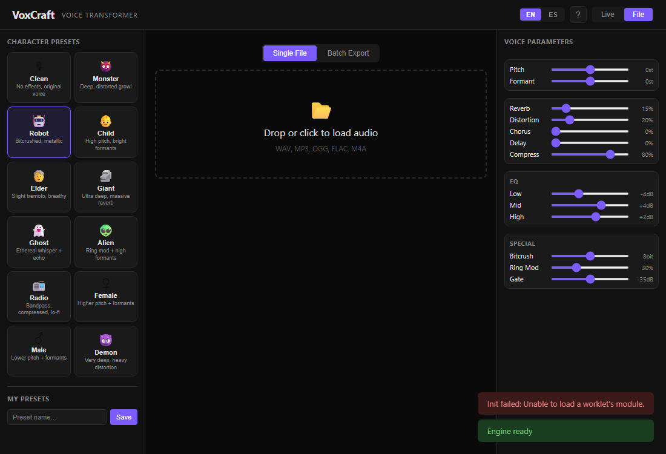Select the Elder preset face icon

tap(39, 176)
